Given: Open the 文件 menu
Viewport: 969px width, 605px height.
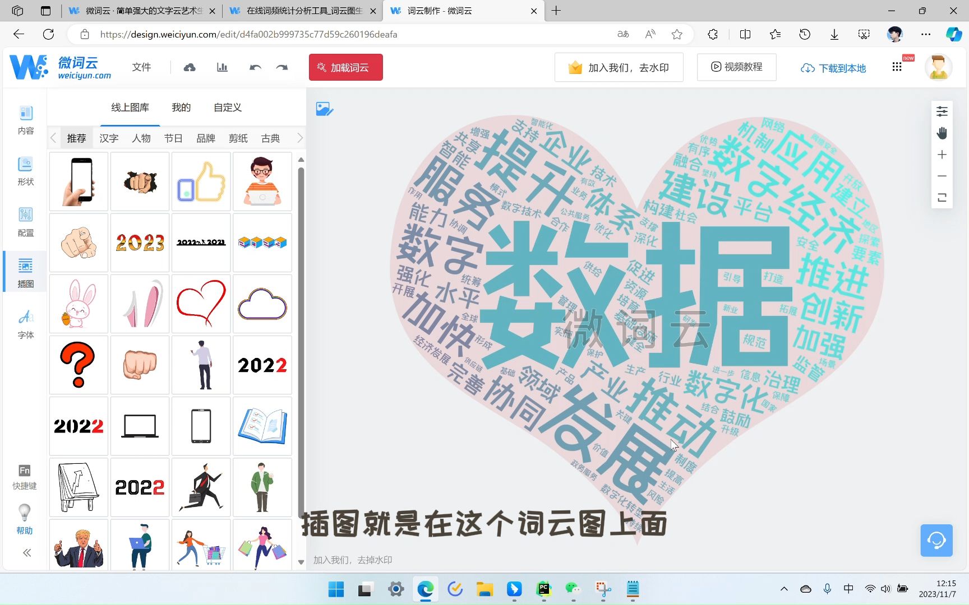Looking at the screenshot, I should pyautogui.click(x=141, y=67).
